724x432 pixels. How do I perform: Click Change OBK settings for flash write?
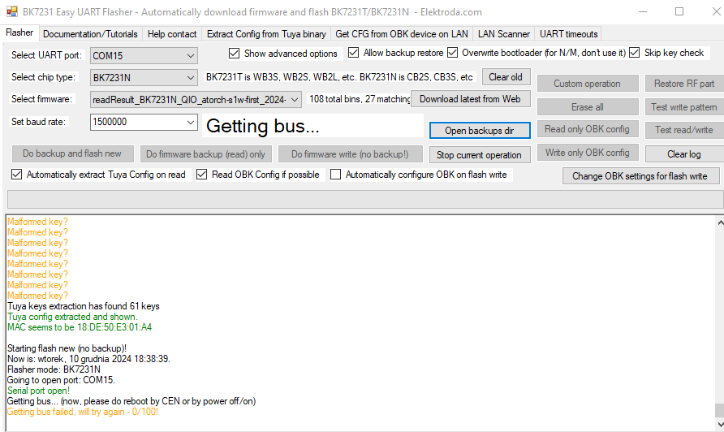[x=640, y=176]
